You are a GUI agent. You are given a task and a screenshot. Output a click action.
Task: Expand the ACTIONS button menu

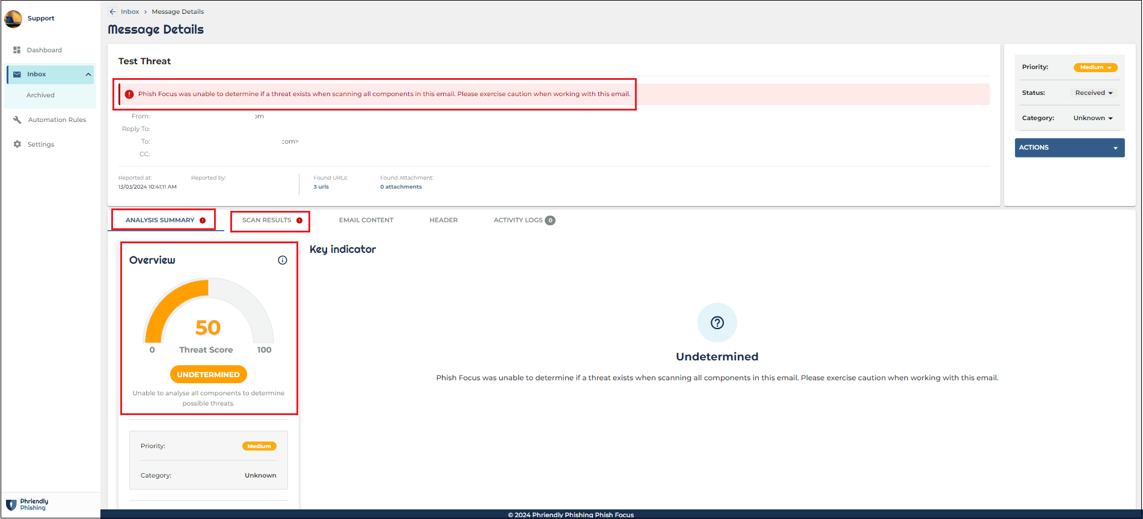1070,148
